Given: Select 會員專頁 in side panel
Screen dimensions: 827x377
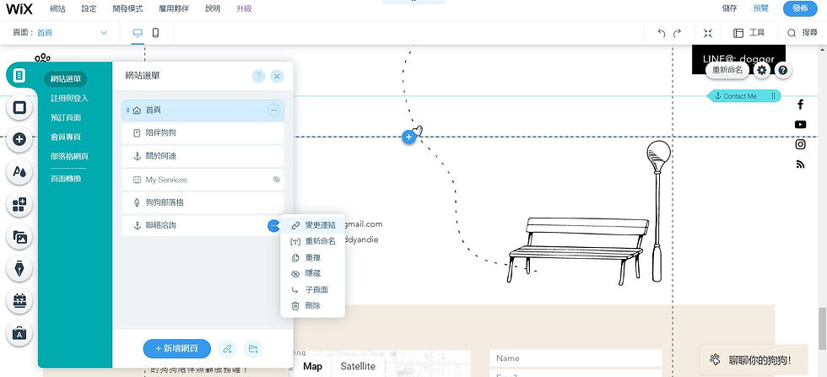Looking at the screenshot, I should [x=66, y=137].
